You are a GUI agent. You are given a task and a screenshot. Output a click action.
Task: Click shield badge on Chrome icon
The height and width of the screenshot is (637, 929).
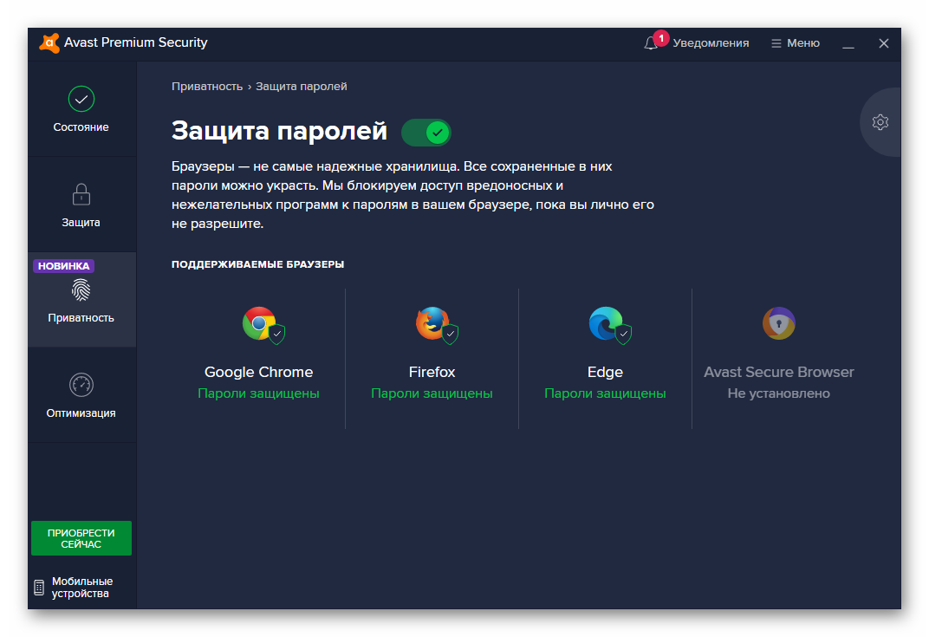click(276, 334)
